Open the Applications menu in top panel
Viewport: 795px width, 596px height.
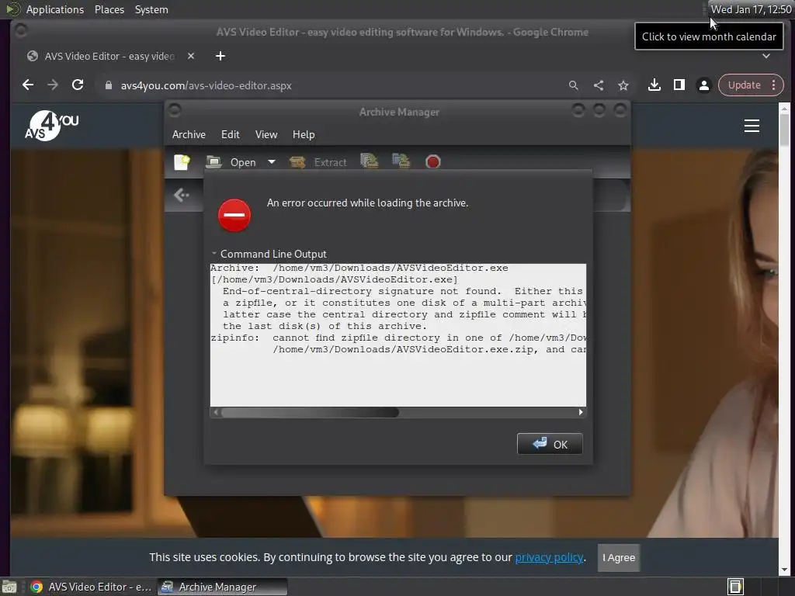pyautogui.click(x=55, y=9)
